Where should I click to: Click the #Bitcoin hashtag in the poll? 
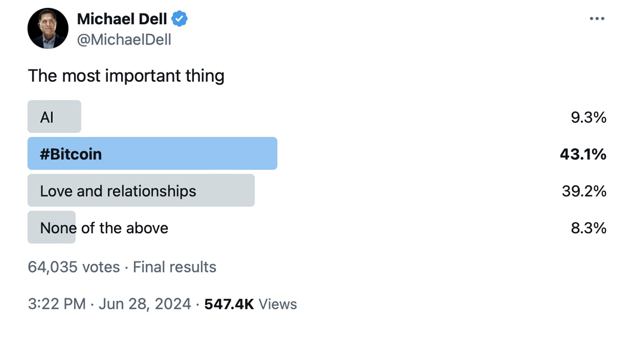71,154
